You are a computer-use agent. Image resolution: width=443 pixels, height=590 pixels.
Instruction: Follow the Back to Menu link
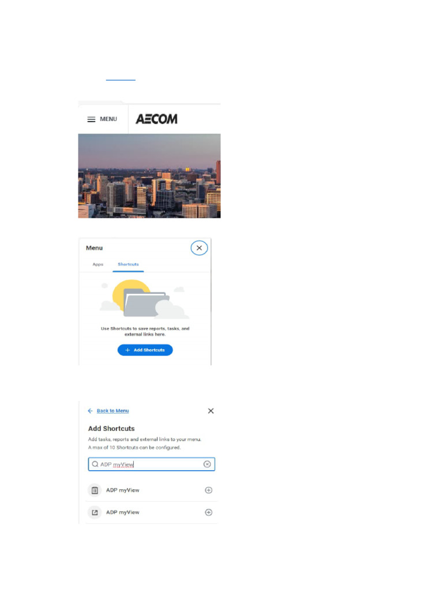(x=112, y=411)
